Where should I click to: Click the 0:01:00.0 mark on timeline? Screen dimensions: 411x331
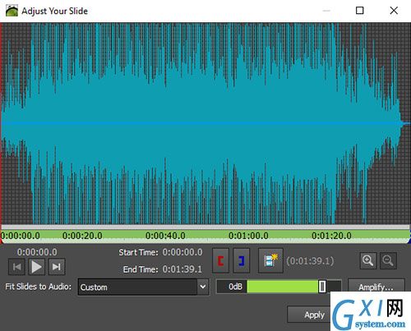click(x=248, y=236)
